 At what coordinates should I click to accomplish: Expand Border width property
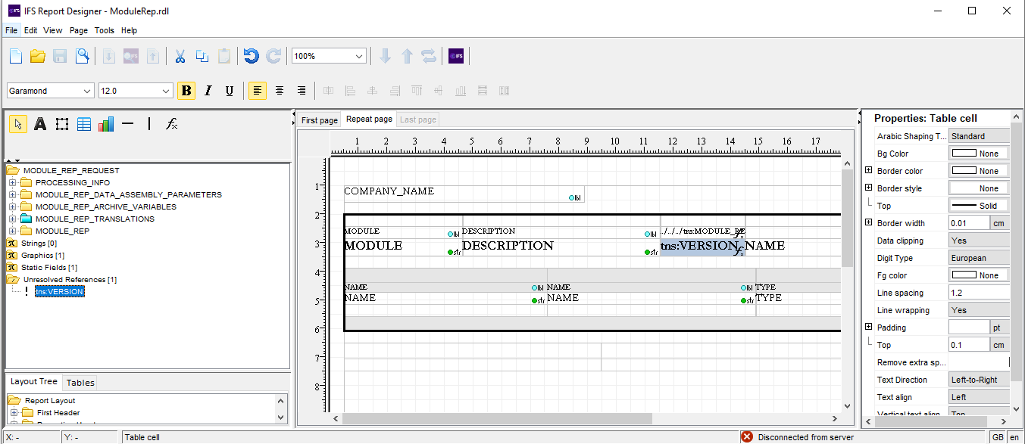click(869, 223)
